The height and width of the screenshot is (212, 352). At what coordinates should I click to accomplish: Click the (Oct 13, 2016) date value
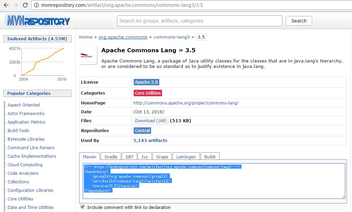point(149,112)
